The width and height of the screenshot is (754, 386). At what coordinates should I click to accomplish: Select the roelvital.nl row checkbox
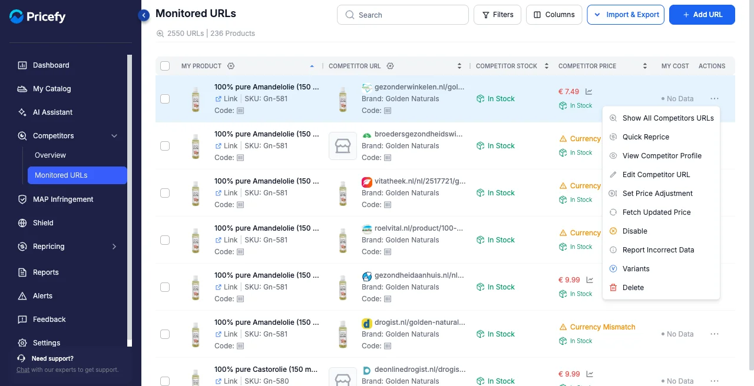[165, 240]
